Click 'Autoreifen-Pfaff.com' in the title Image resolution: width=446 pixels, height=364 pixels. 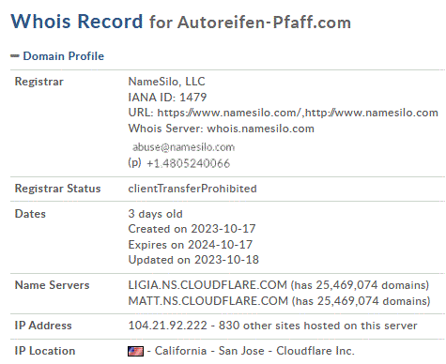coord(265,23)
